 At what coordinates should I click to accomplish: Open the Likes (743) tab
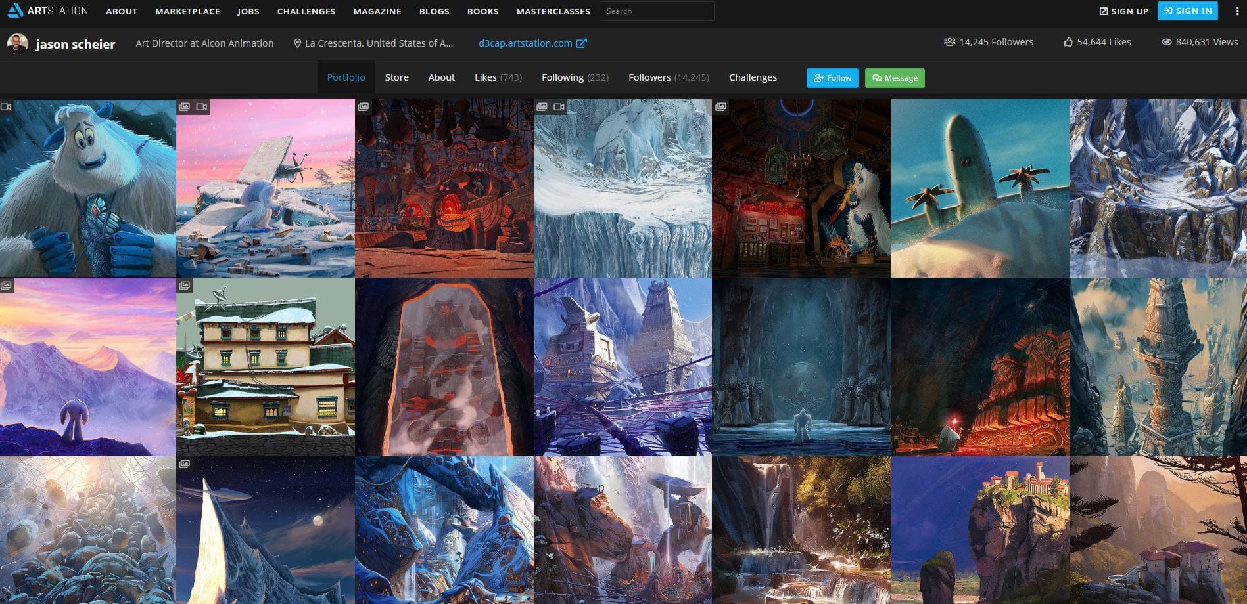click(498, 77)
